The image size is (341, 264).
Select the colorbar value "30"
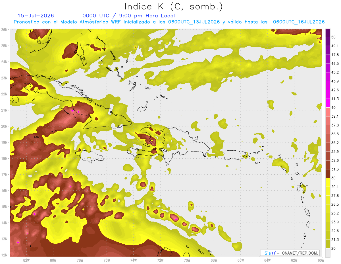(334, 178)
